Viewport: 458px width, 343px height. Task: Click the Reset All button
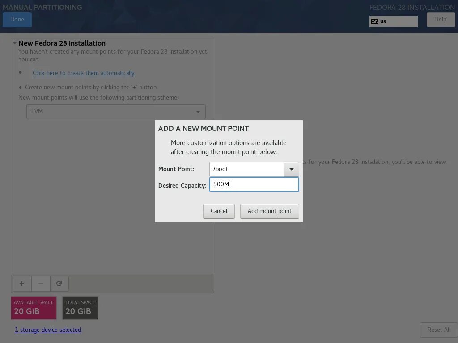coord(439,330)
